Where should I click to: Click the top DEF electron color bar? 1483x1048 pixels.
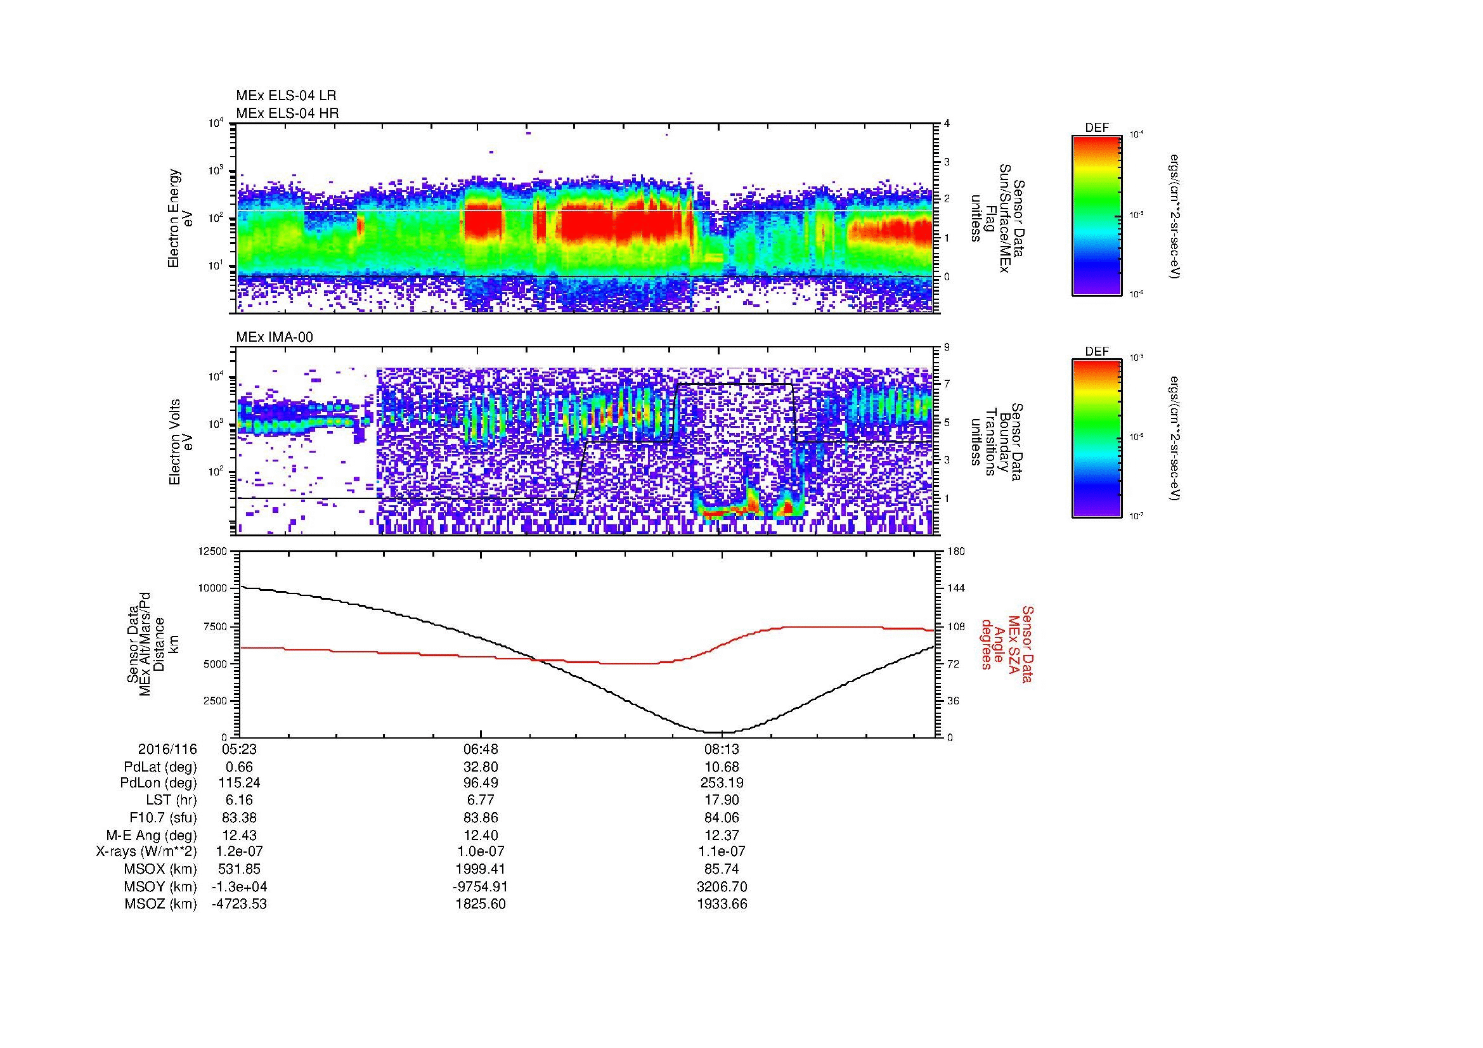1097,215
